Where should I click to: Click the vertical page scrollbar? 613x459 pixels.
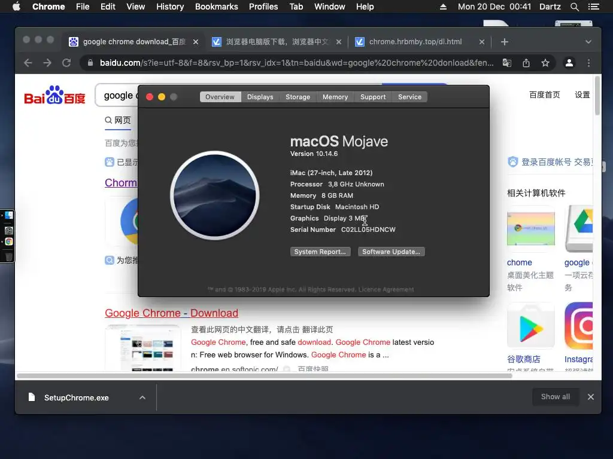tap(597, 96)
